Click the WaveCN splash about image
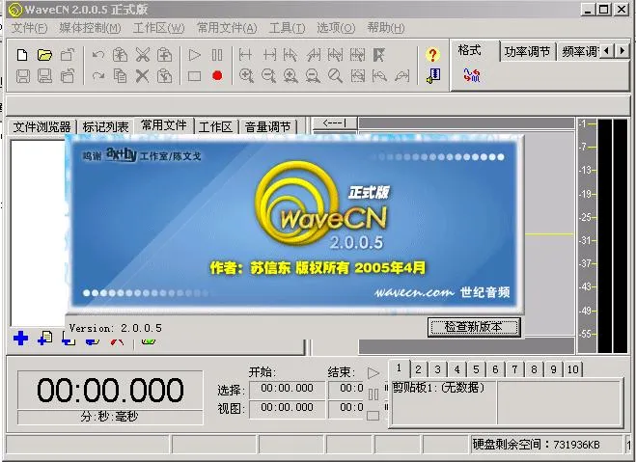Image resolution: width=636 pixels, height=462 pixels. coord(294,224)
